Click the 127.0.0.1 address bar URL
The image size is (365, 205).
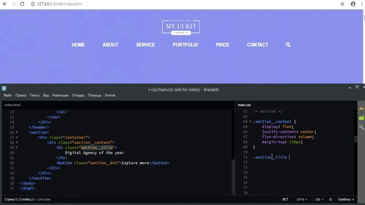click(x=59, y=4)
